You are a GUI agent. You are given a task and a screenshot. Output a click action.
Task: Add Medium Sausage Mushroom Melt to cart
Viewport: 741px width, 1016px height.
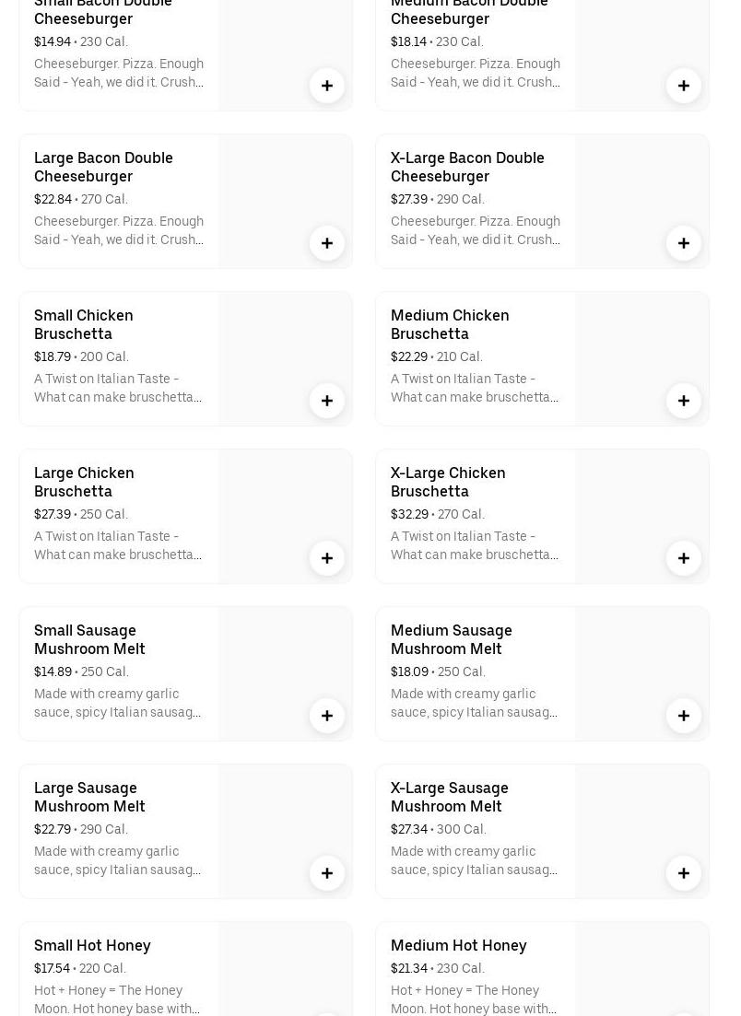point(684,716)
